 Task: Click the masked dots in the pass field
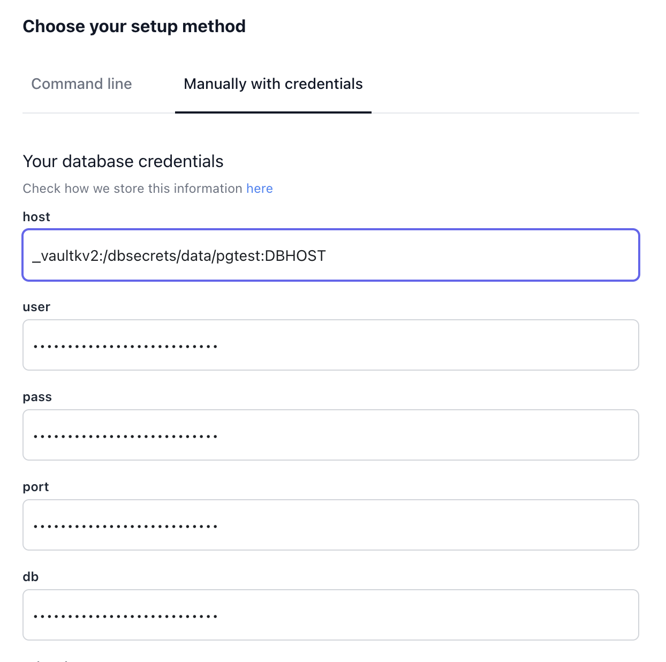(125, 437)
